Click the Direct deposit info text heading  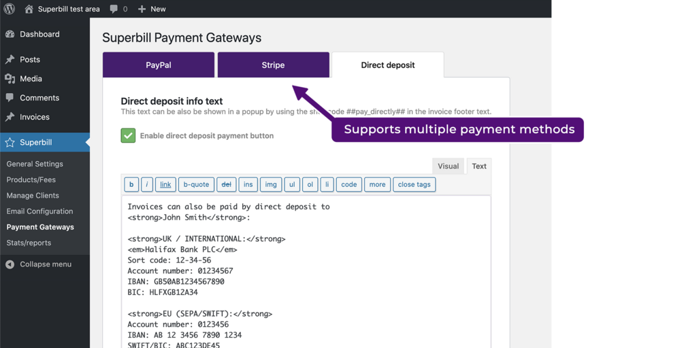[172, 101]
